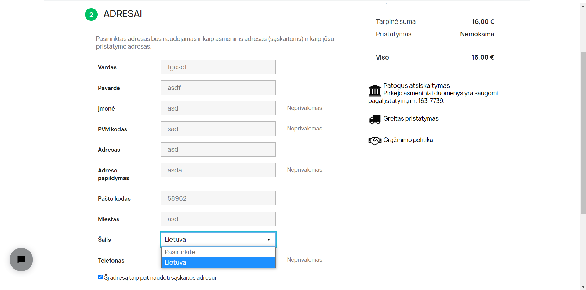This screenshot has height=290, width=586.
Task: Open Grąžinimo politika link
Action: click(408, 140)
